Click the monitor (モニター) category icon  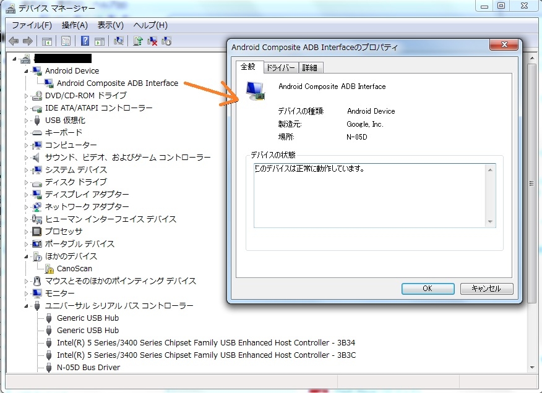click(37, 293)
